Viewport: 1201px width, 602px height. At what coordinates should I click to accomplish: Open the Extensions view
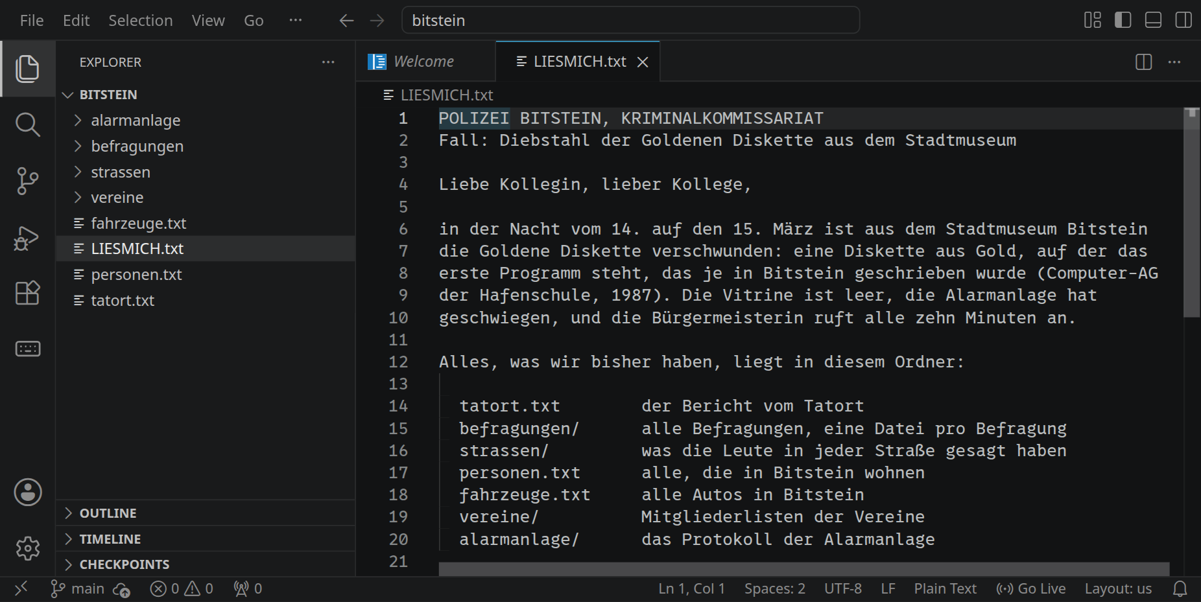27,293
